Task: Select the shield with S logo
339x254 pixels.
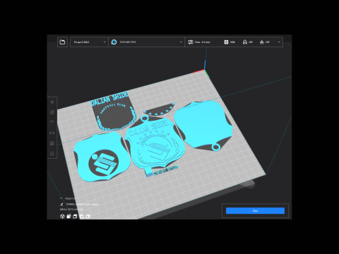Action: click(x=102, y=157)
